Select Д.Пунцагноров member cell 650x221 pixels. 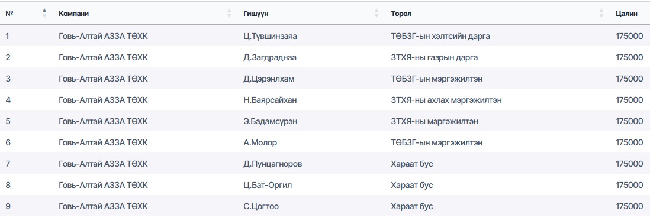273,164
